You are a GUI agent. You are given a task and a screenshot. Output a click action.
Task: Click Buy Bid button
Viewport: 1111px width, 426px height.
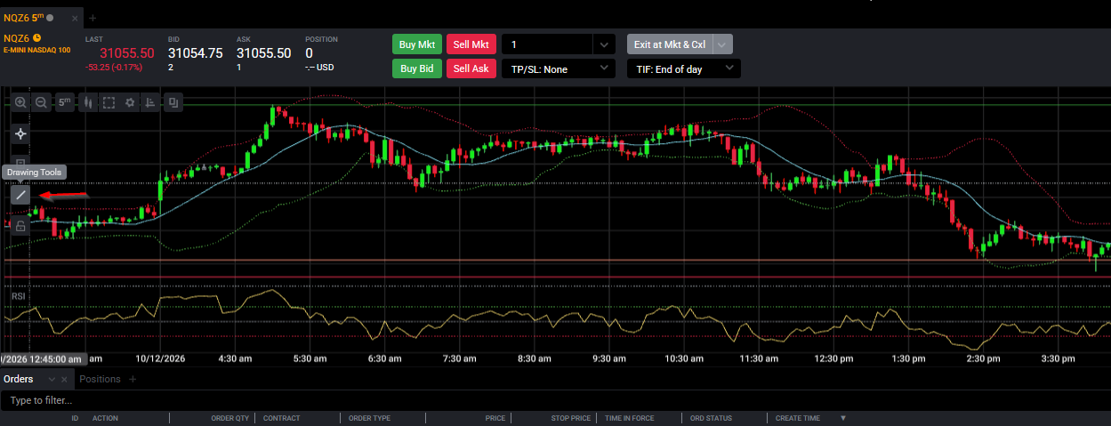[x=417, y=68]
